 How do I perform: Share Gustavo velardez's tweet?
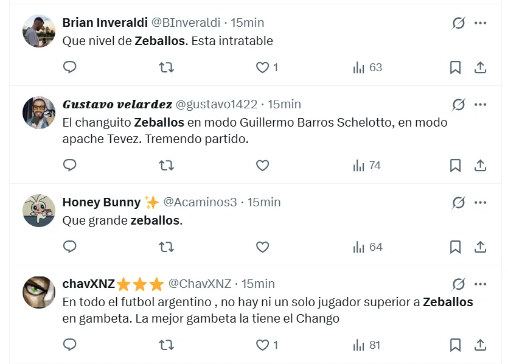[x=480, y=166]
